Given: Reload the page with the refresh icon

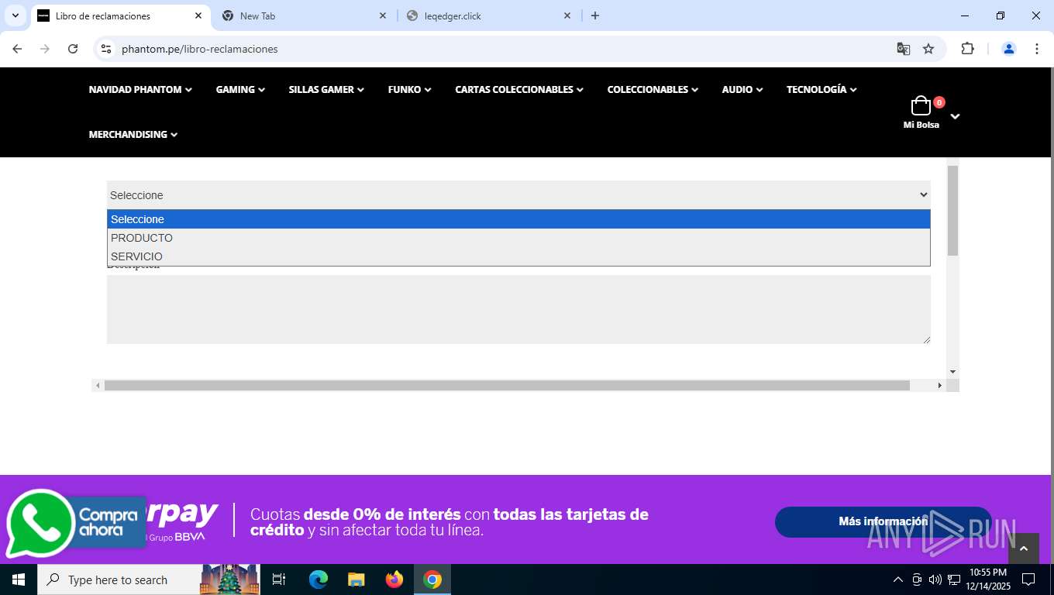Looking at the screenshot, I should click(73, 49).
